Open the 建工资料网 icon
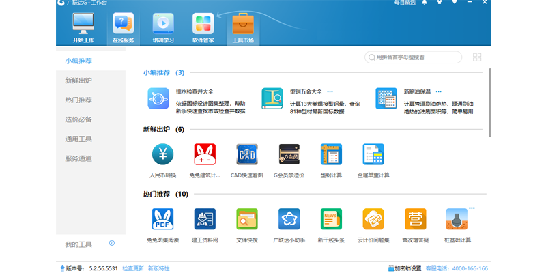This screenshot has width=546, height=273. (205, 219)
